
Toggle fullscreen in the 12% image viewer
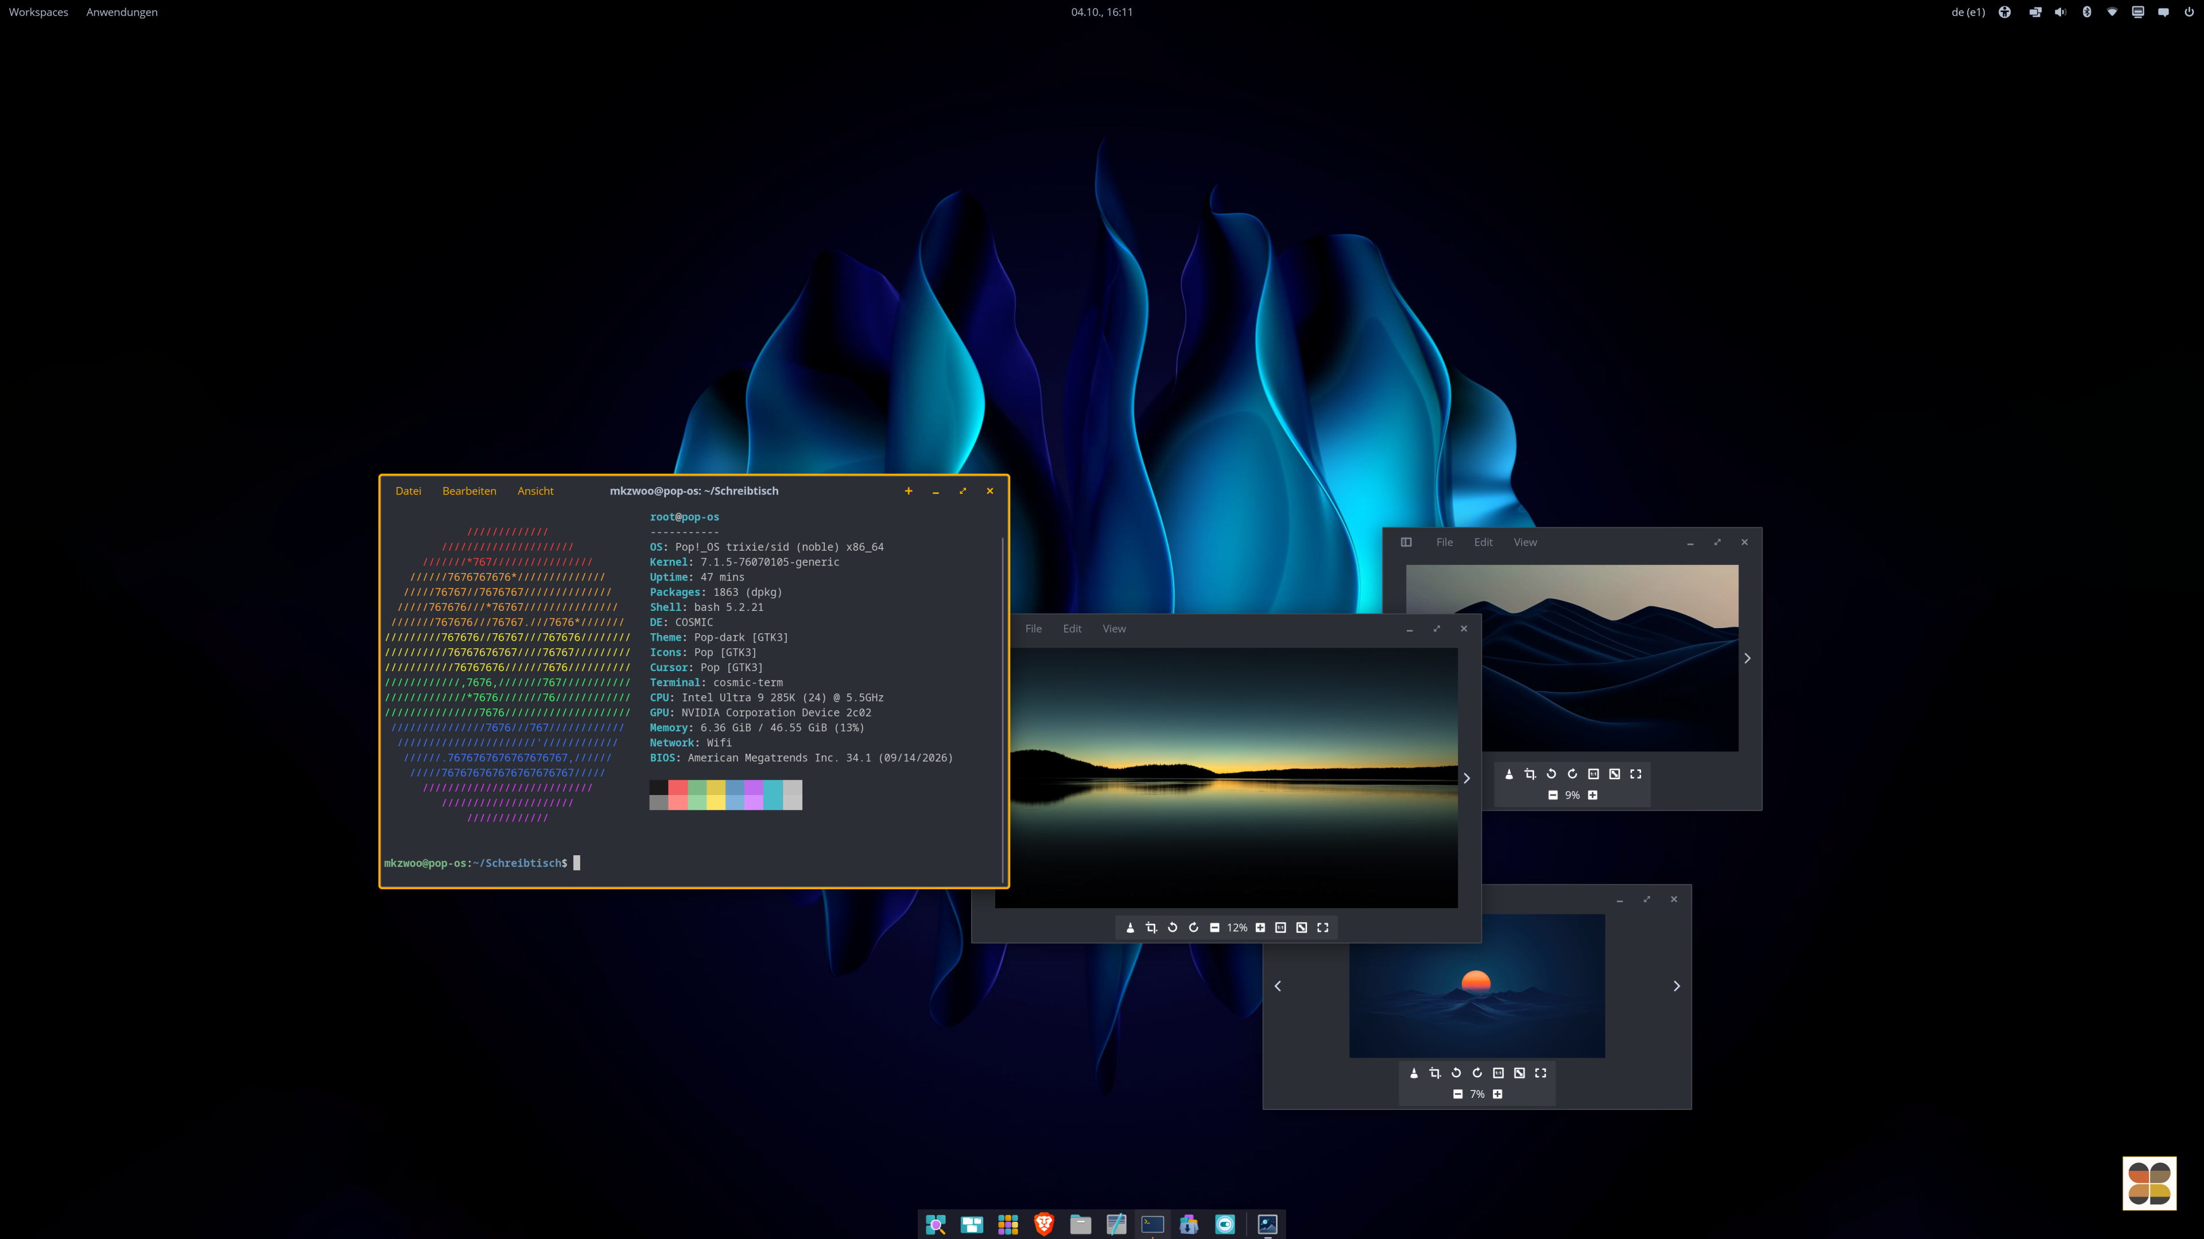1323,928
